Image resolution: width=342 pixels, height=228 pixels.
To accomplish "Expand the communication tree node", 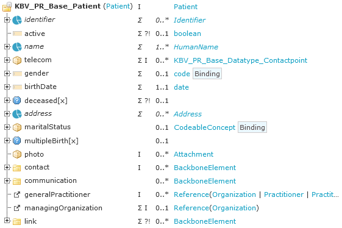I will point(7,180).
